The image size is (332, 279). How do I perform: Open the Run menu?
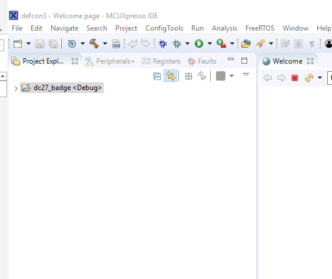[x=197, y=28]
